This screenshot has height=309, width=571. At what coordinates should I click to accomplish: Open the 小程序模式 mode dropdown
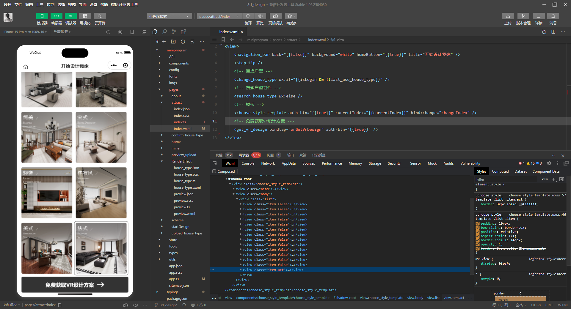point(169,16)
